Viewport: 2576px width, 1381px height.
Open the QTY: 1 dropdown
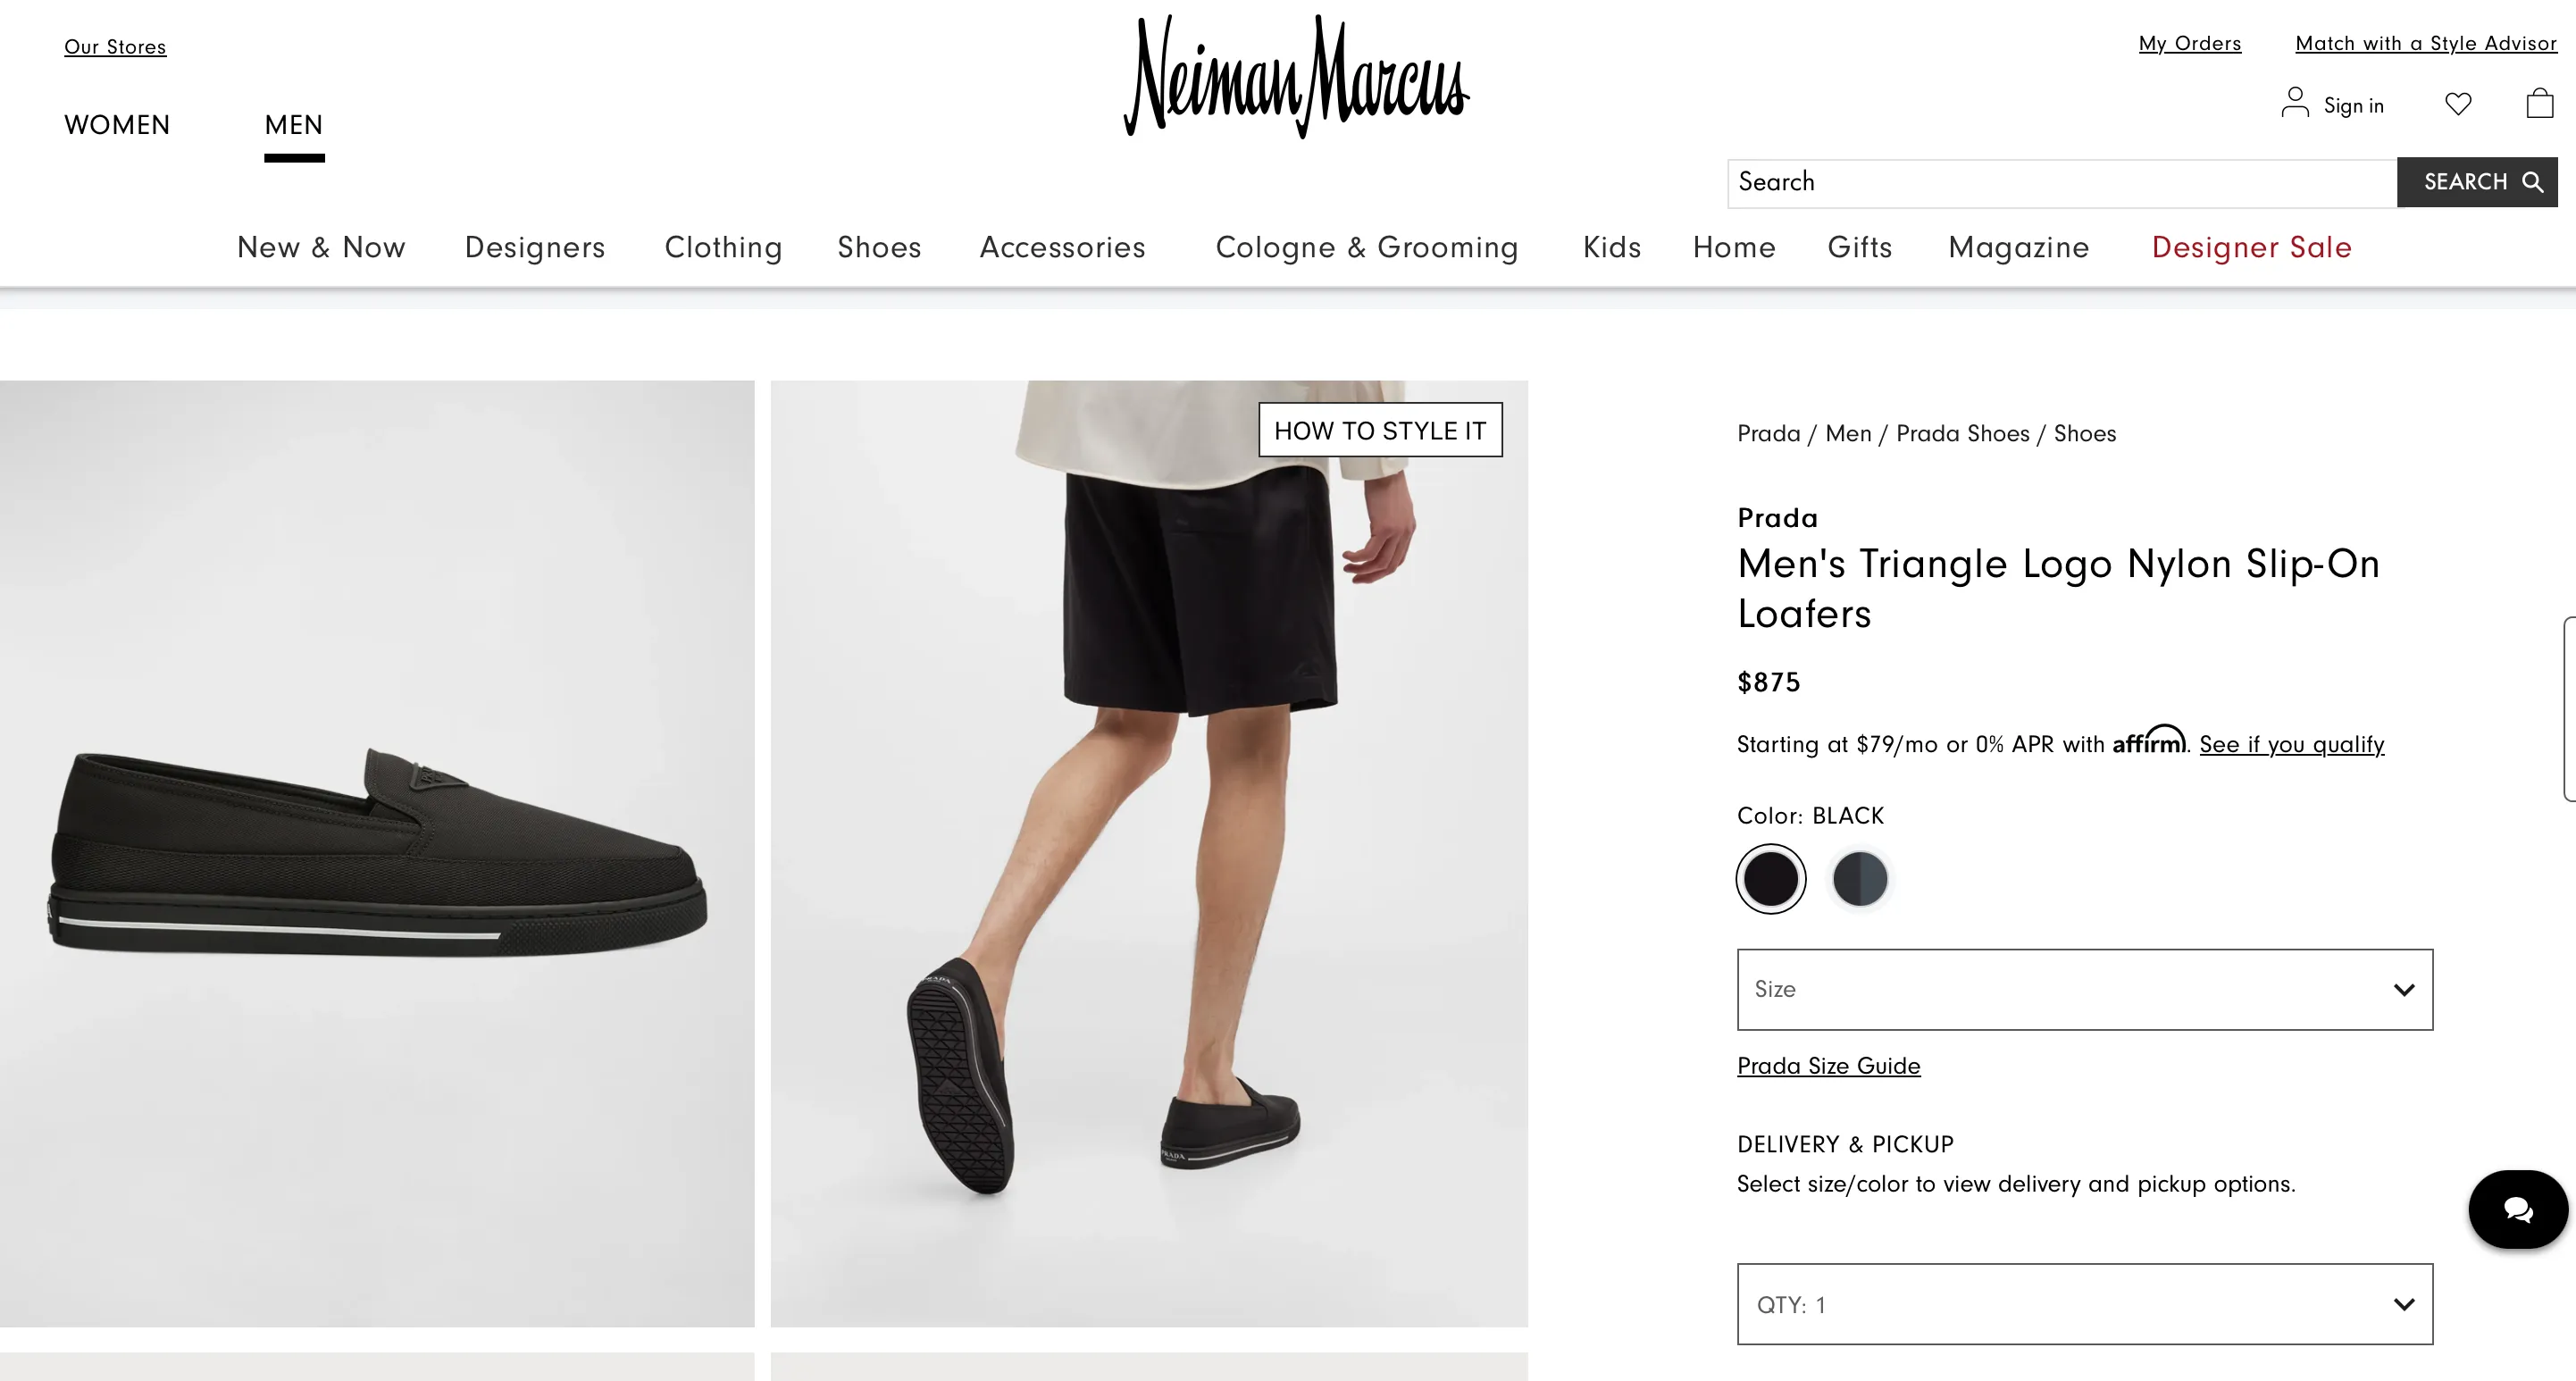click(2084, 1304)
